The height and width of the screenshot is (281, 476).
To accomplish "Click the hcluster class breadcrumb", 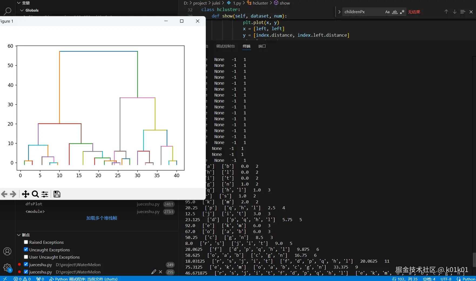I will tap(258, 3).
